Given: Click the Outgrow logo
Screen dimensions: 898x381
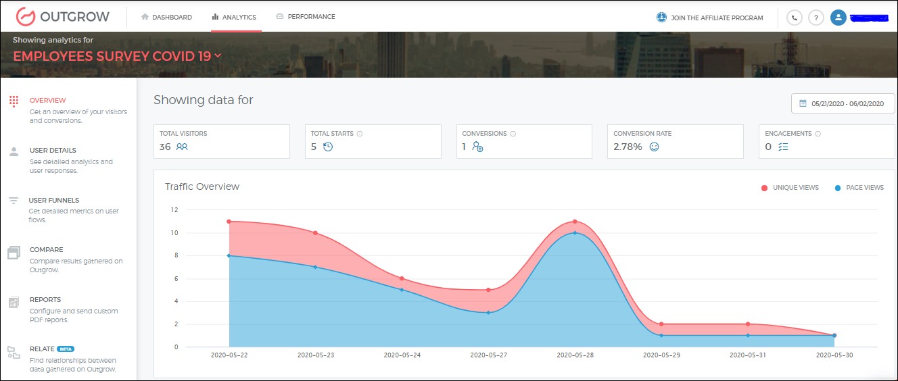Looking at the screenshot, I should 63,17.
